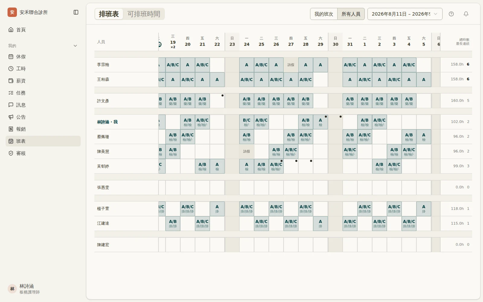Open 公告 announcements megaphone in the sidebar
Screen dimensions: 483x302
pyautogui.click(x=43, y=117)
